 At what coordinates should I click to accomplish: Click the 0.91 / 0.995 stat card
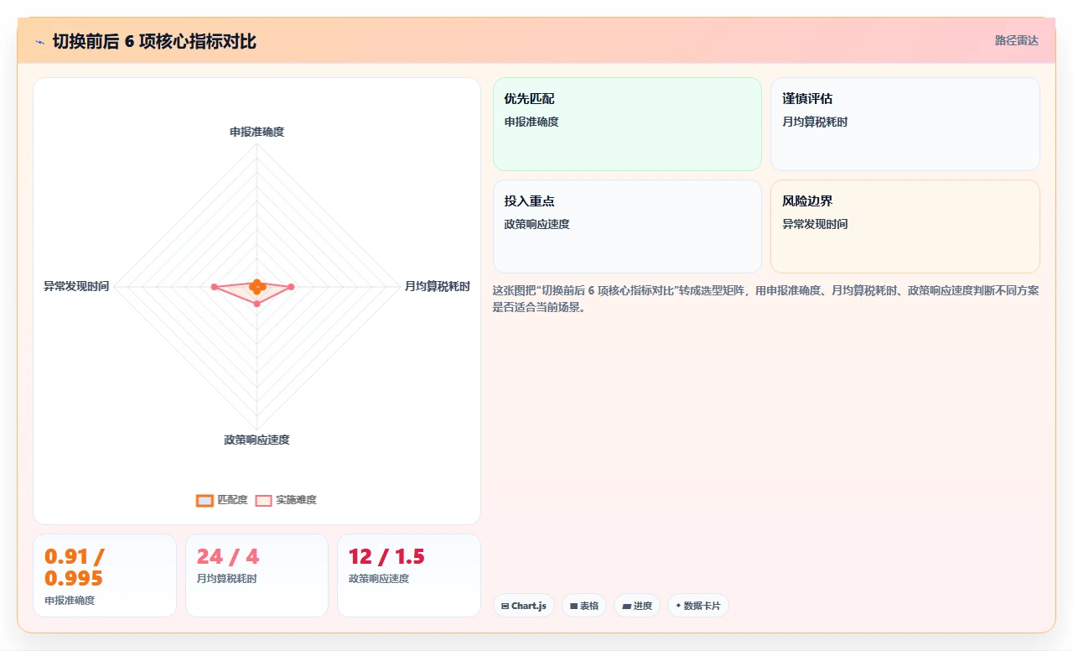105,575
